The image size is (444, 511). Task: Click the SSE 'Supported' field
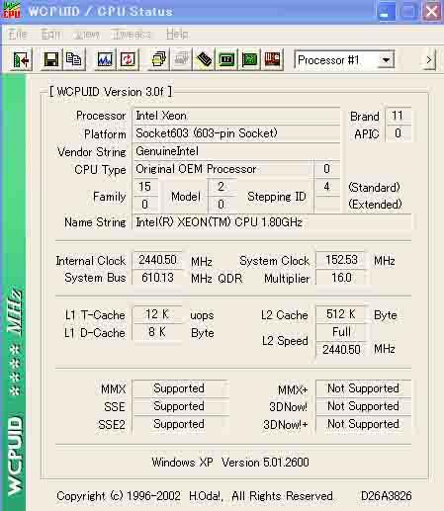pyautogui.click(x=180, y=406)
